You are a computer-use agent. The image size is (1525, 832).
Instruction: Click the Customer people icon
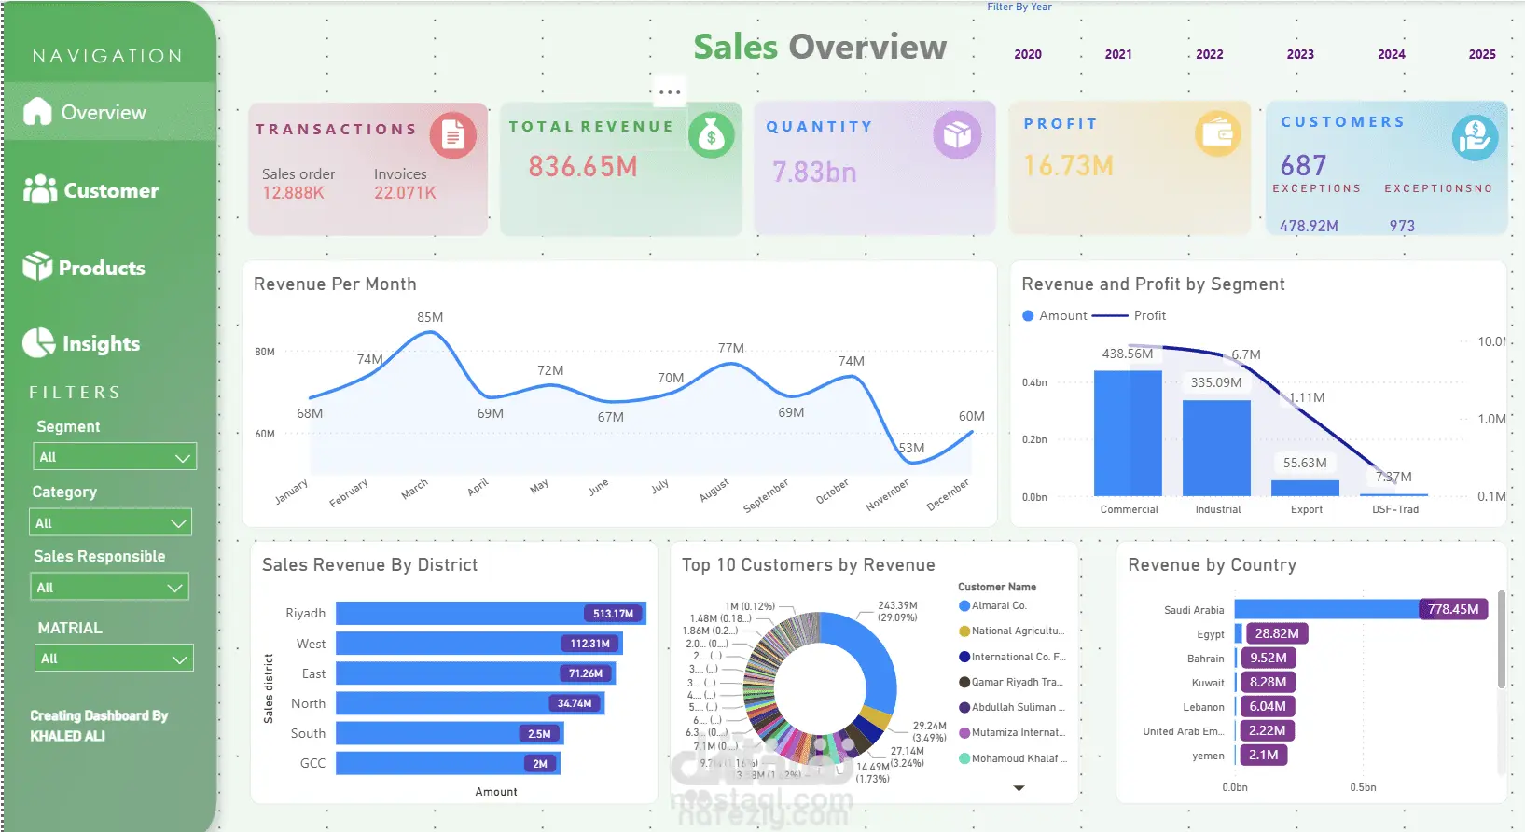pyautogui.click(x=40, y=189)
